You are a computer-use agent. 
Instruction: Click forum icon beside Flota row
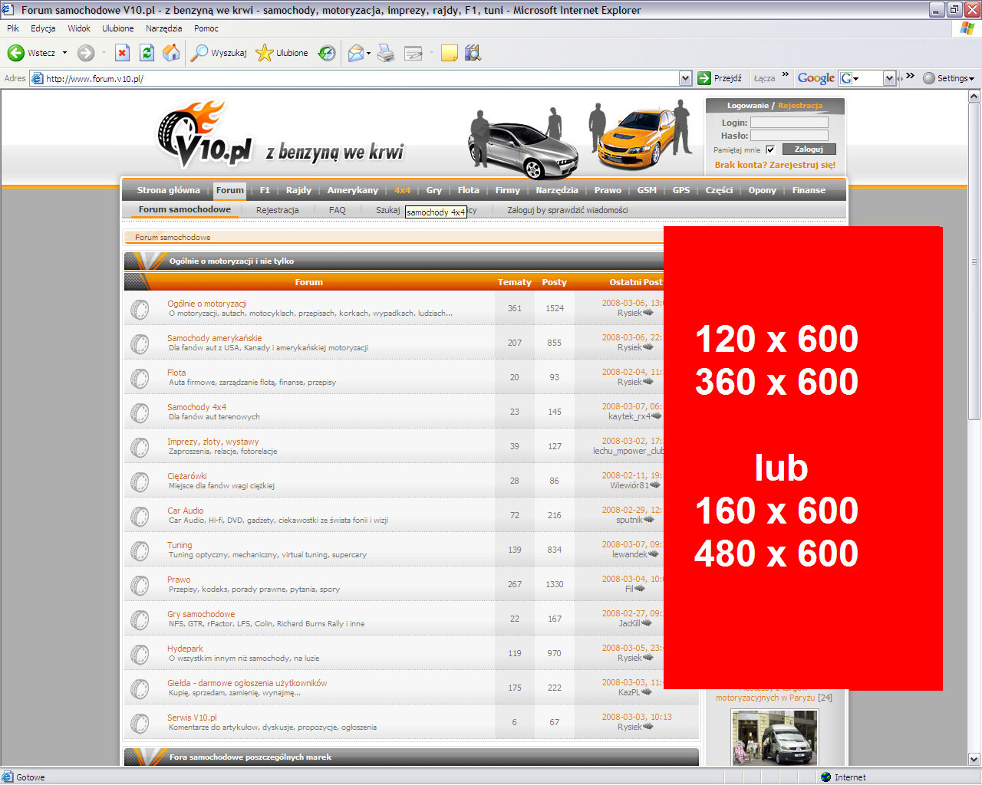[x=140, y=378]
